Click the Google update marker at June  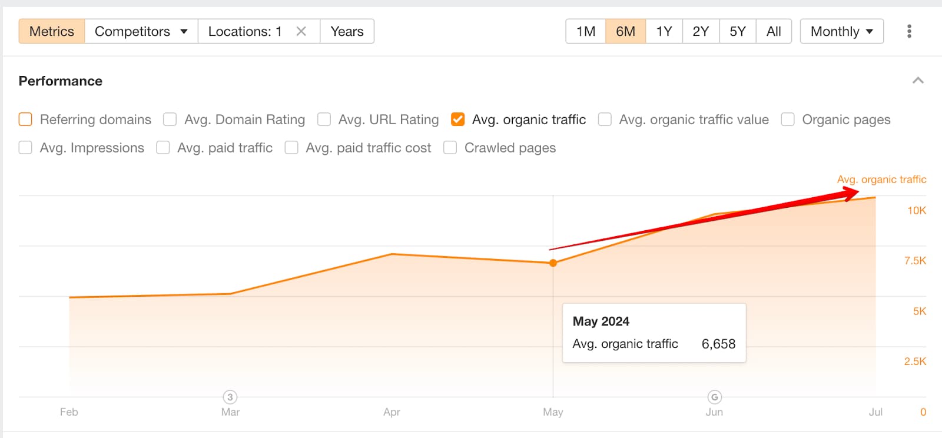pyautogui.click(x=714, y=397)
